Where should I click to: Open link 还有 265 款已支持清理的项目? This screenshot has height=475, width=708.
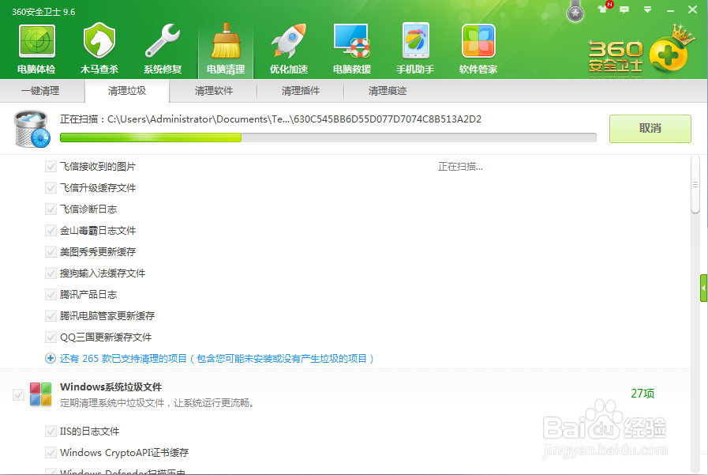(217, 358)
